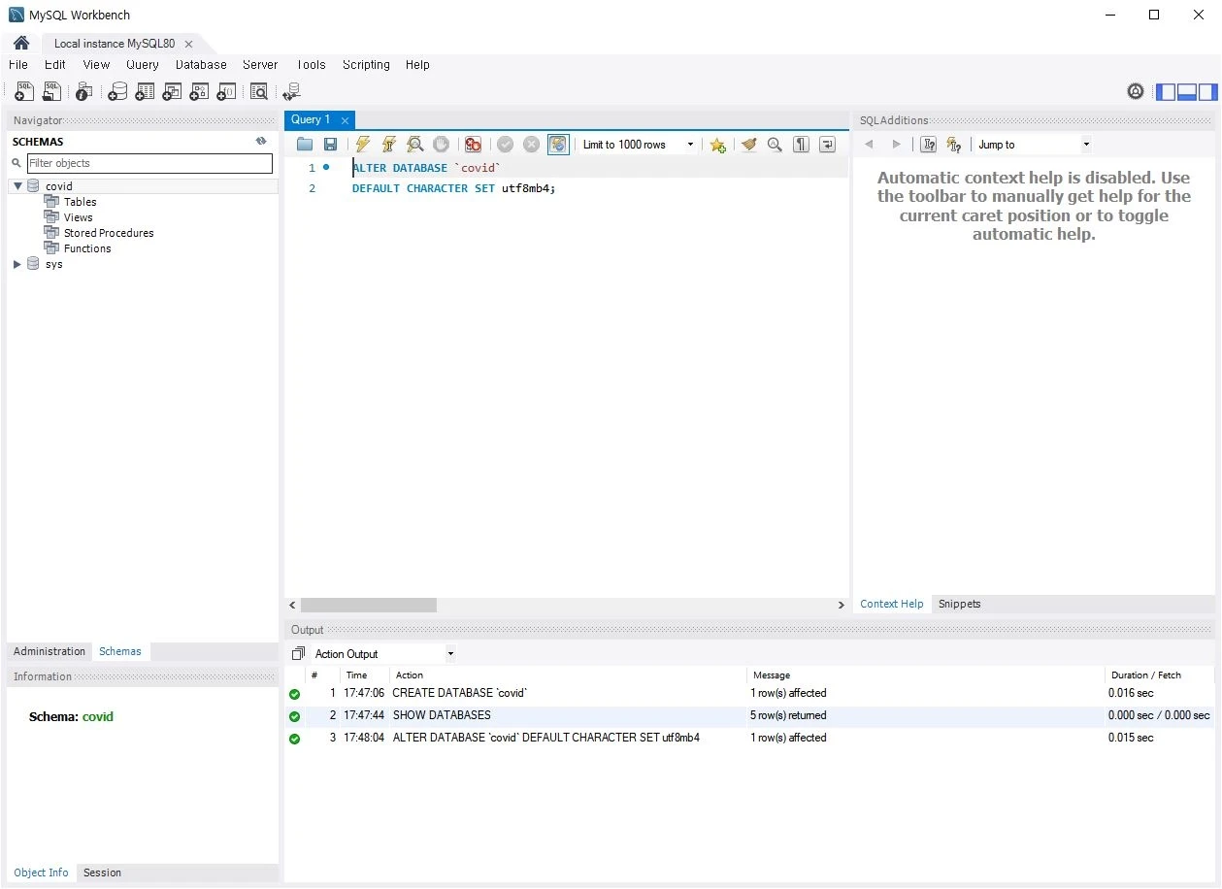The width and height of the screenshot is (1222, 889).
Task: Click the query editor horizontal scrollbar
Action: (x=369, y=605)
